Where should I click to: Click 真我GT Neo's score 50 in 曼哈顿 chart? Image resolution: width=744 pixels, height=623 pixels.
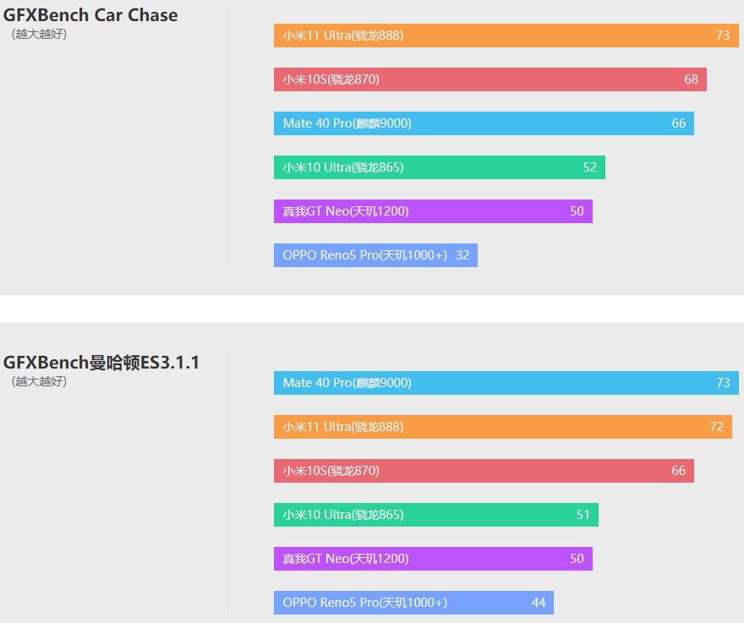tap(577, 559)
